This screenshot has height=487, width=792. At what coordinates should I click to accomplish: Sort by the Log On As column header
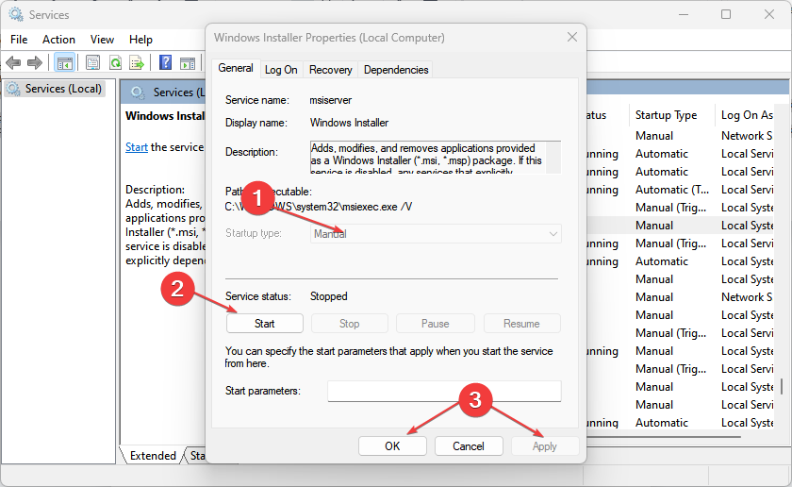point(747,115)
